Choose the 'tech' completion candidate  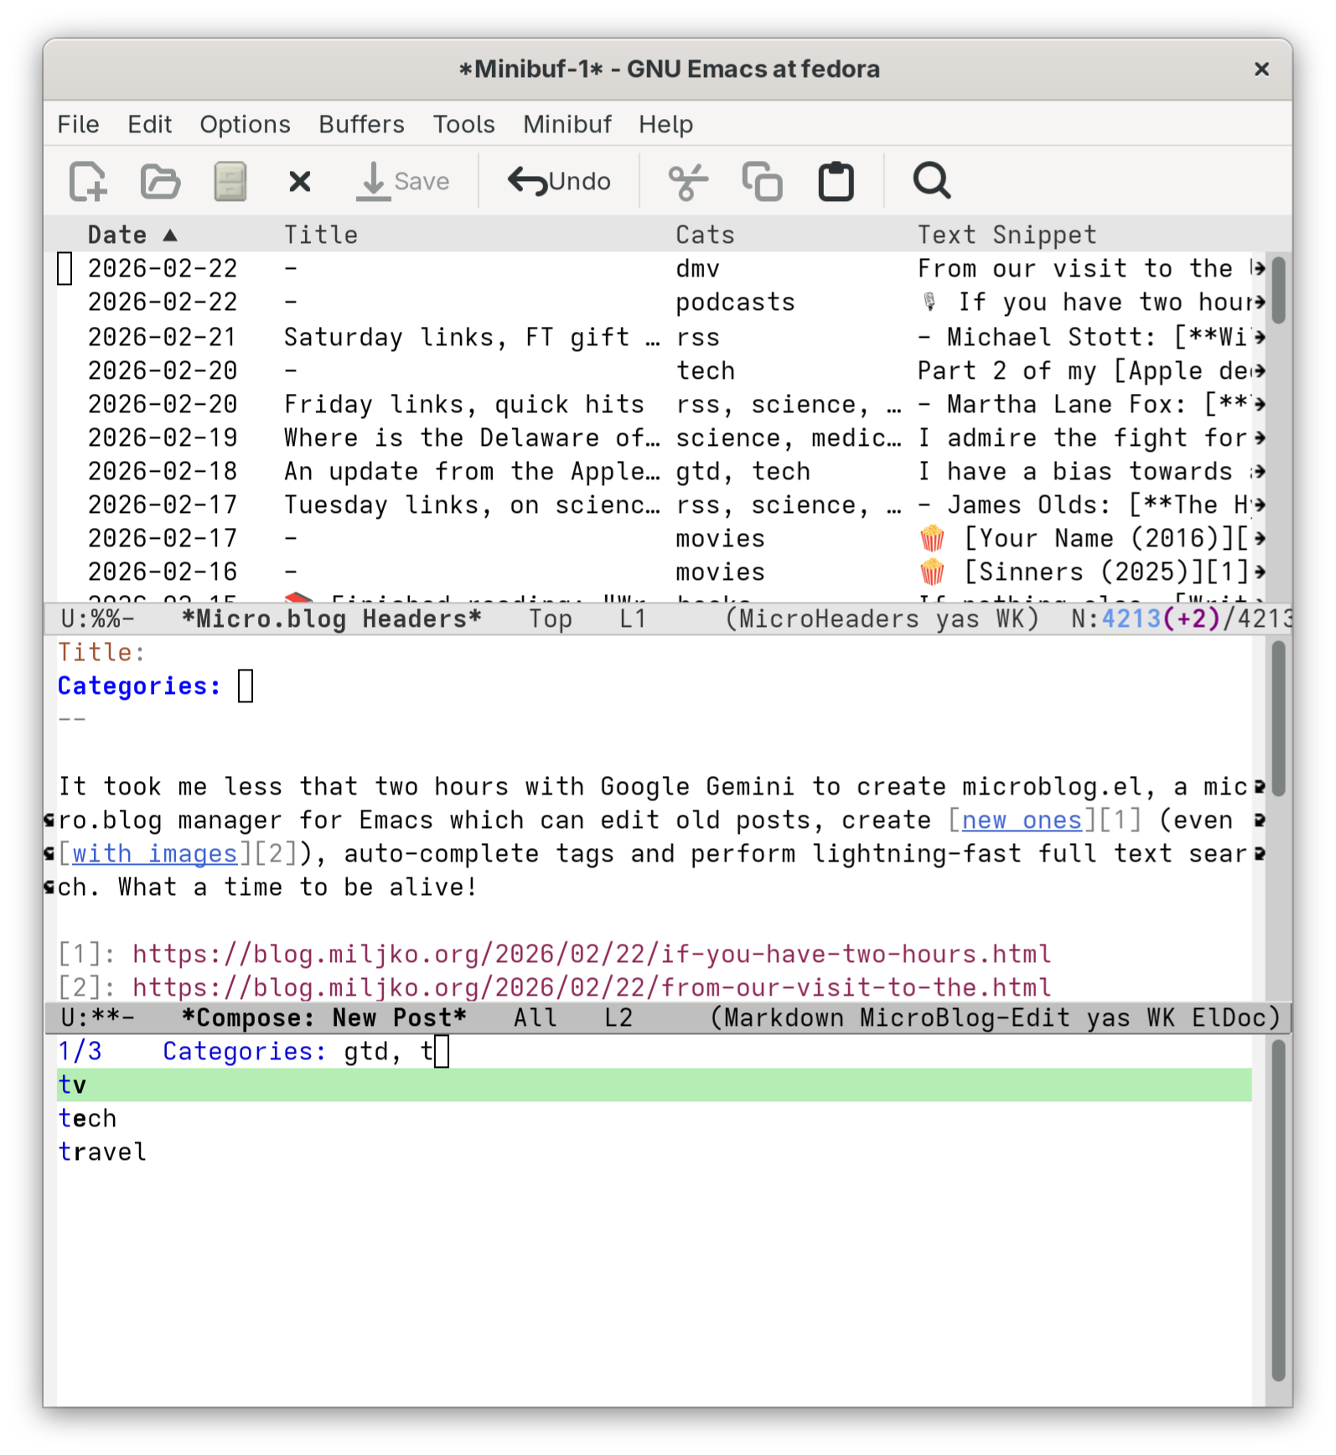[654, 1118]
